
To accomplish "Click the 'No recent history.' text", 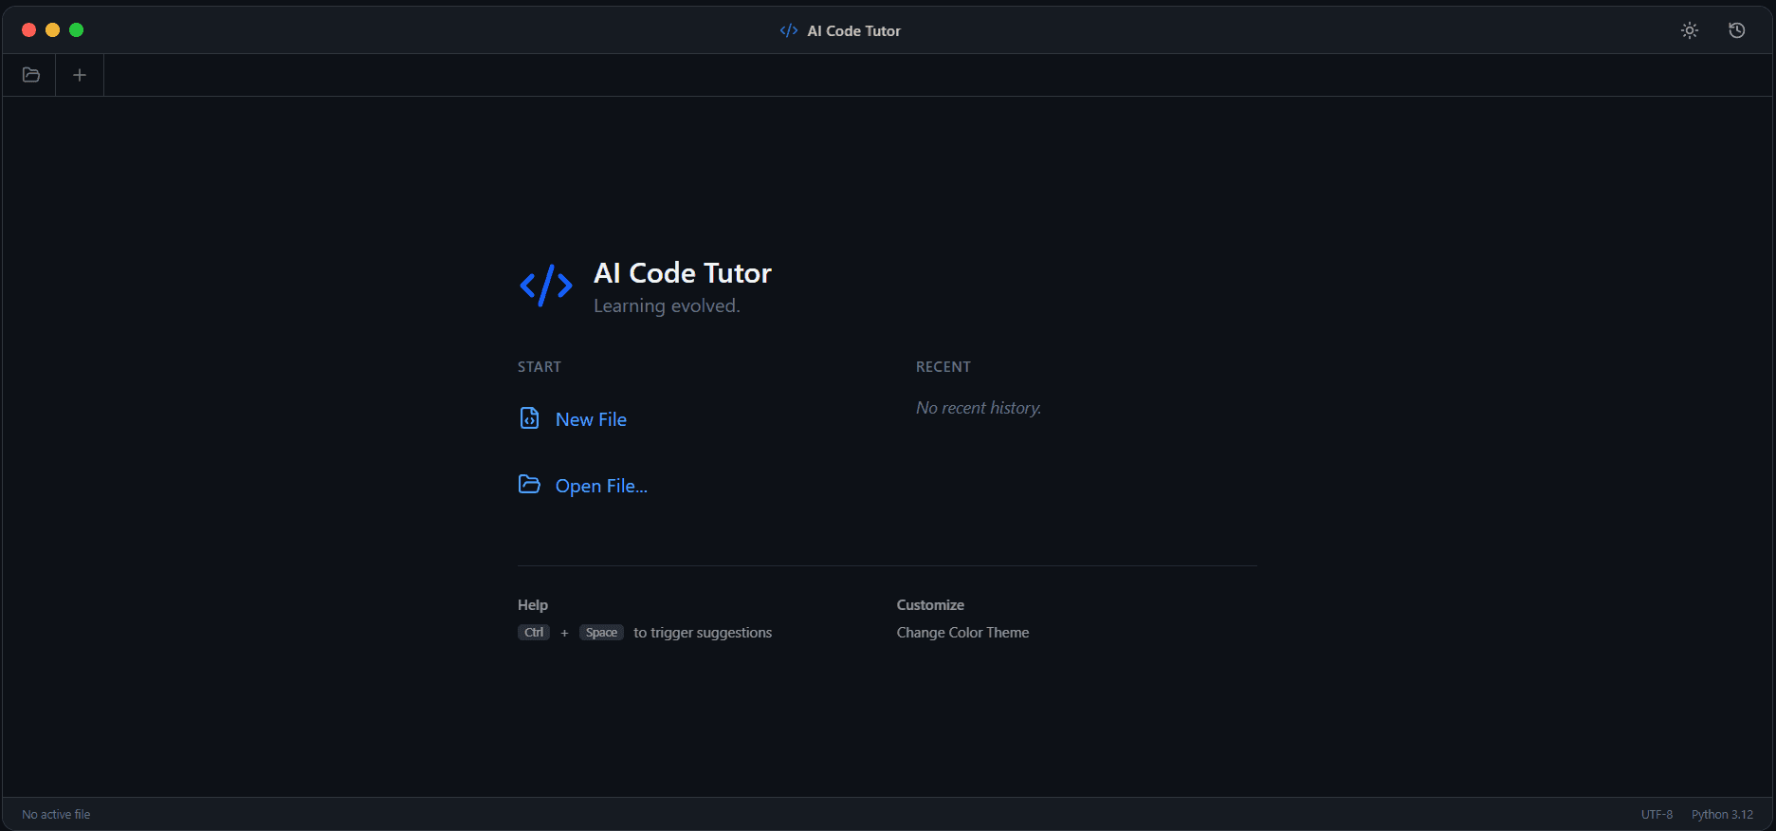I will [x=979, y=408].
